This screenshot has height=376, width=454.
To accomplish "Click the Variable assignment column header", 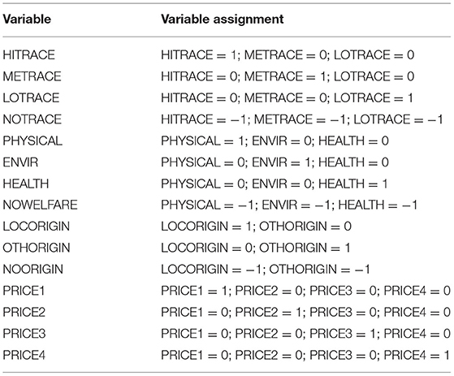I will (x=223, y=19).
